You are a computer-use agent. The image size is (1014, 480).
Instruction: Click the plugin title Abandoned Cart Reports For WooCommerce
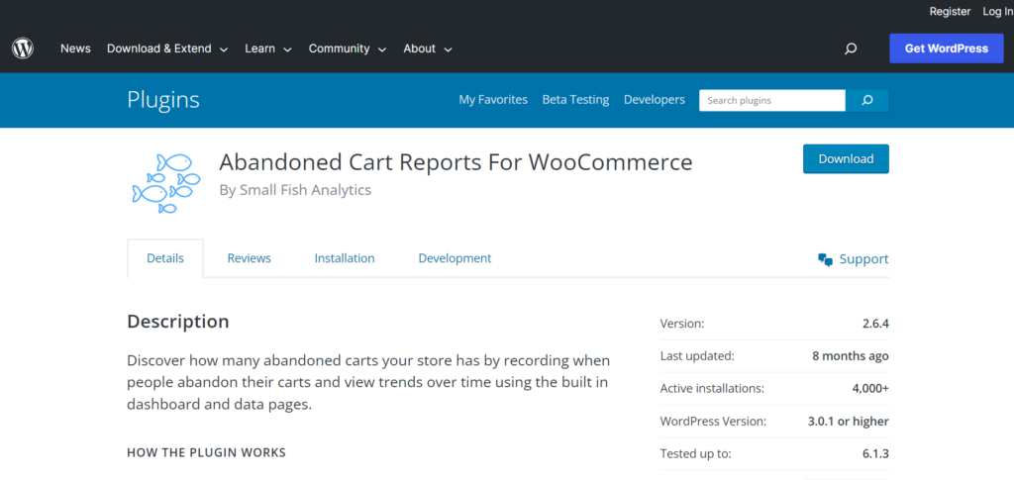coord(456,162)
